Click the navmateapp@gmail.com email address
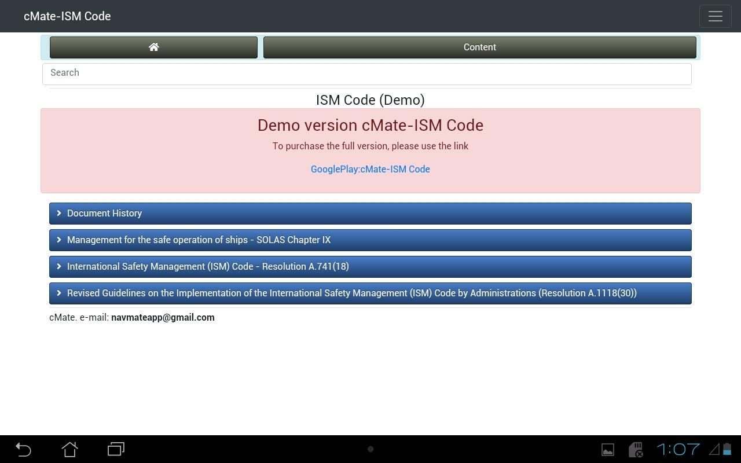The width and height of the screenshot is (741, 463). coord(163,317)
